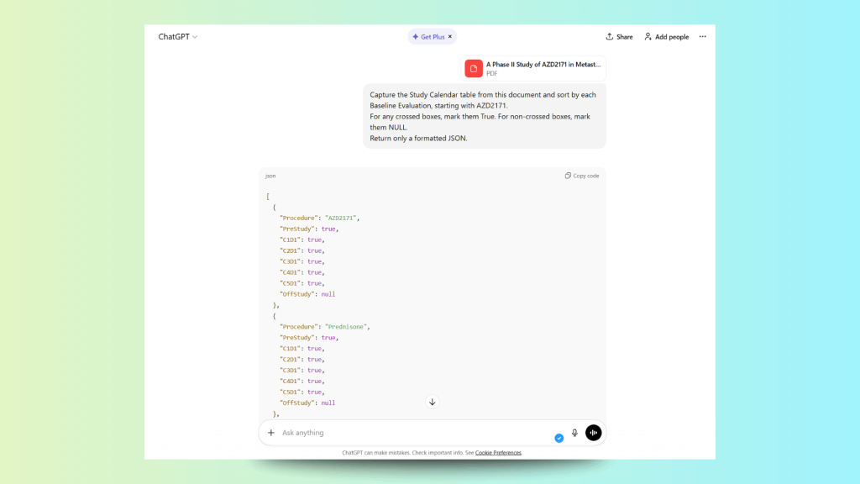
Task: Click the "Prednisone" procedure value in JSON
Action: [x=346, y=326]
